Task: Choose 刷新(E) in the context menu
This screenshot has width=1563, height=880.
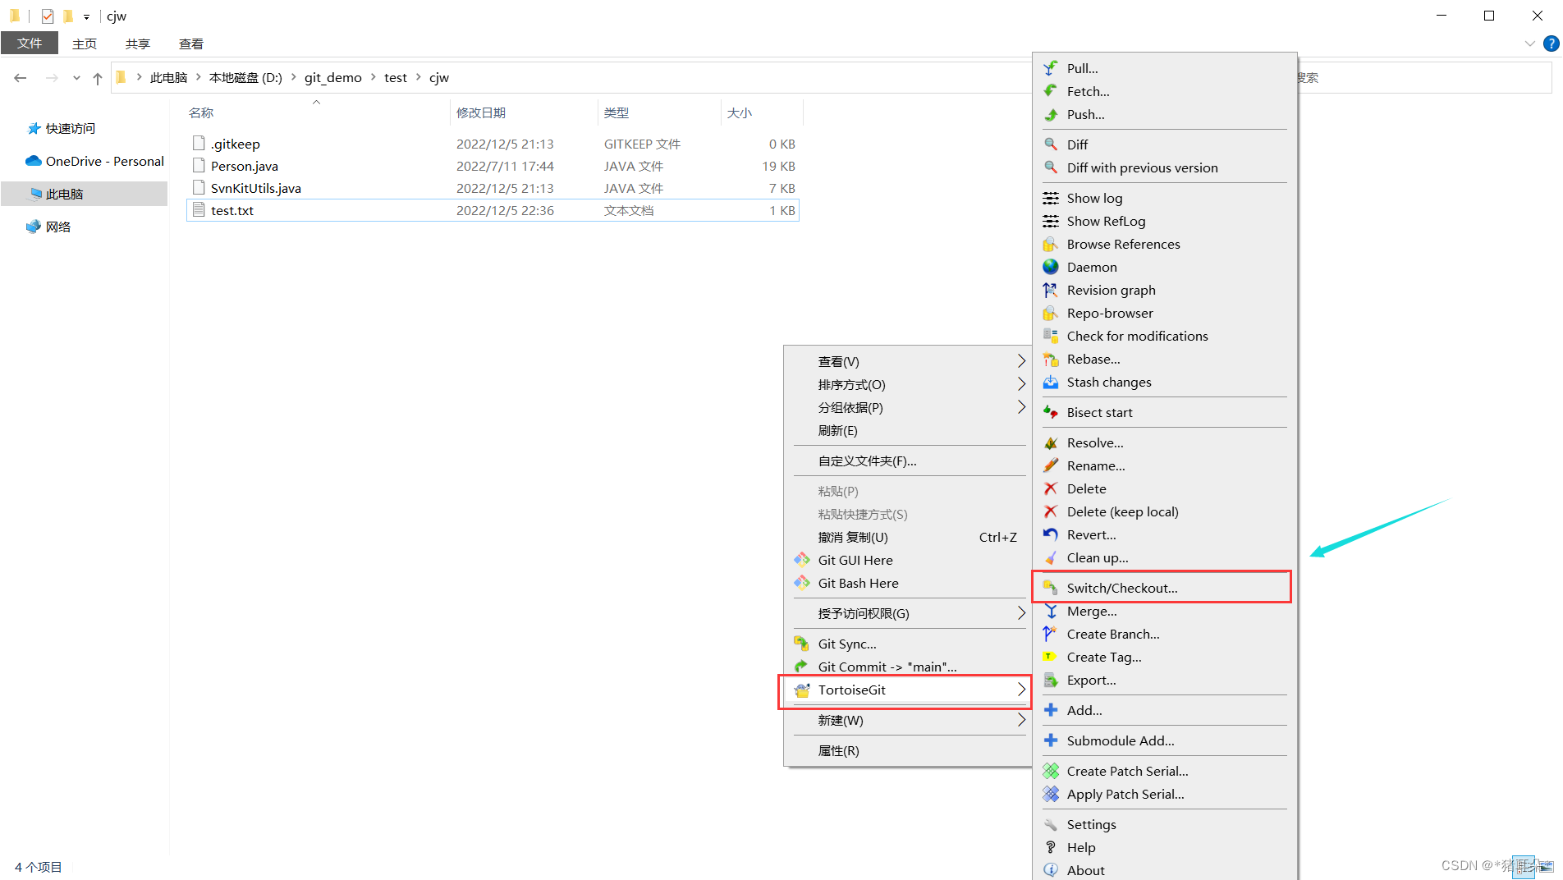Action: point(910,430)
